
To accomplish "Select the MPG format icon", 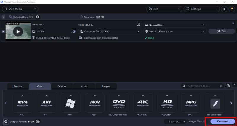I will [x=191, y=103].
